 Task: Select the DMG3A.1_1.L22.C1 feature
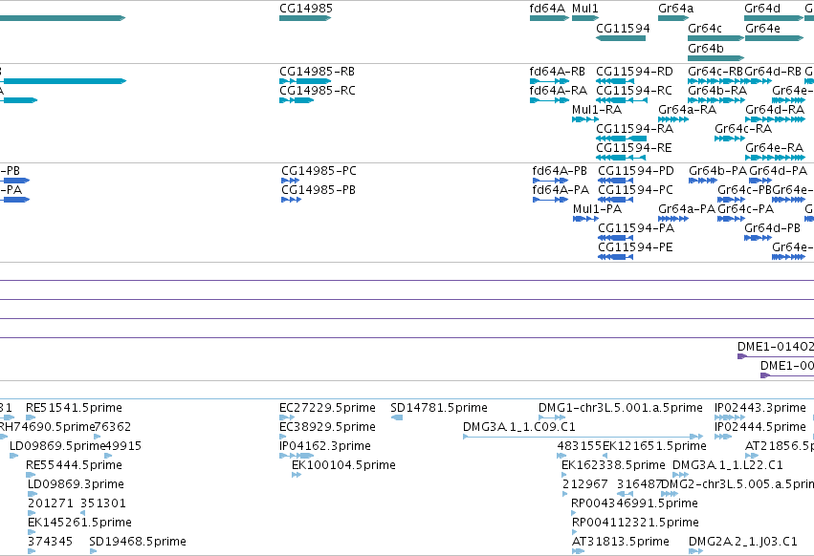(681, 475)
